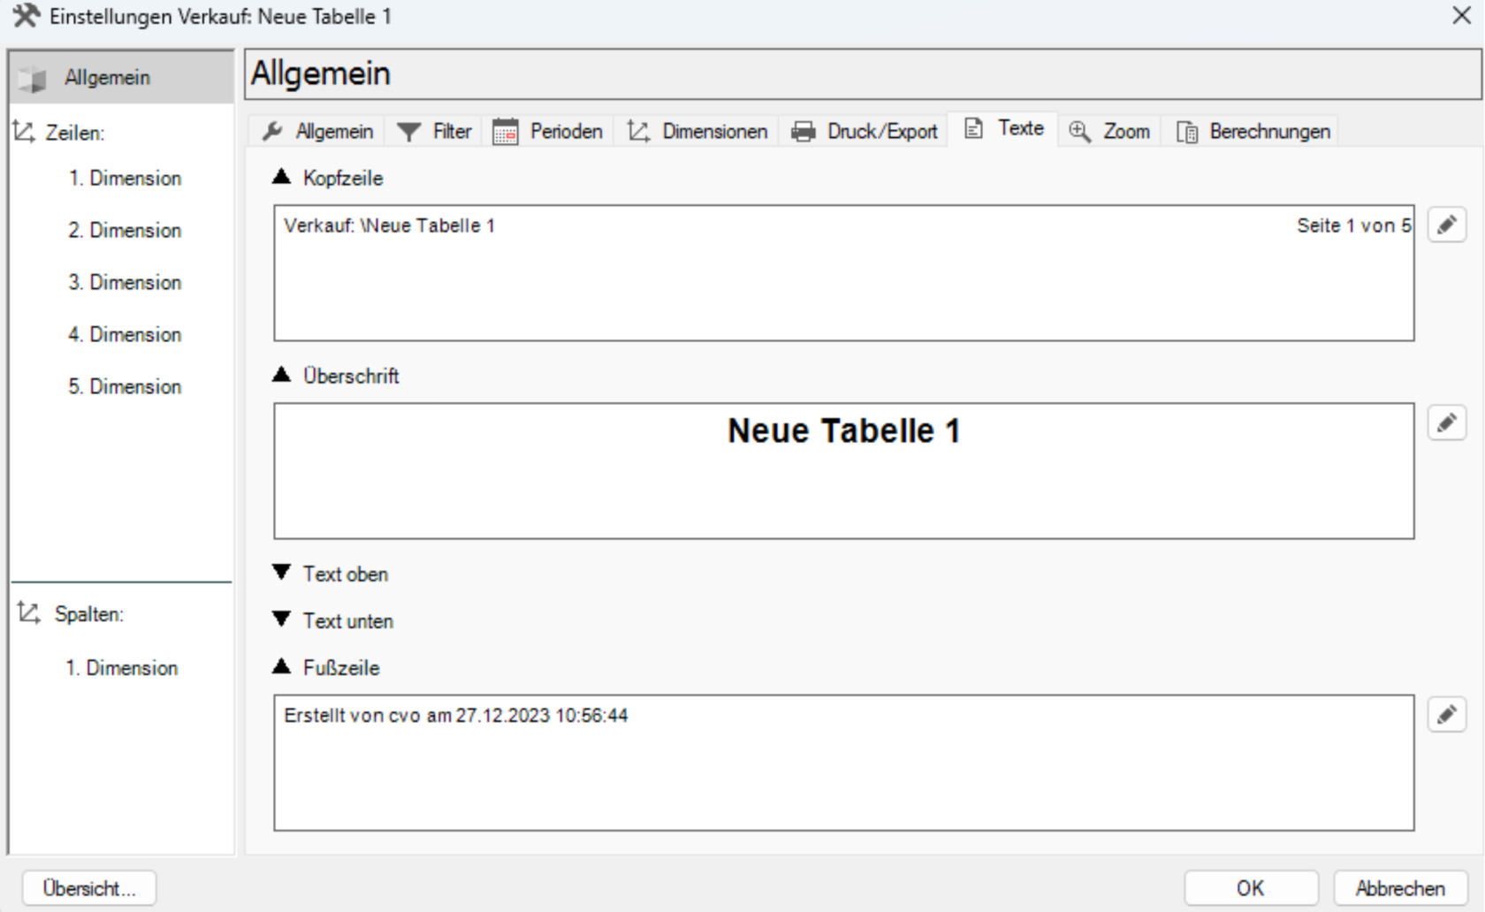1485x912 pixels.
Task: Switch to the Zoom tab
Action: coord(1109,132)
